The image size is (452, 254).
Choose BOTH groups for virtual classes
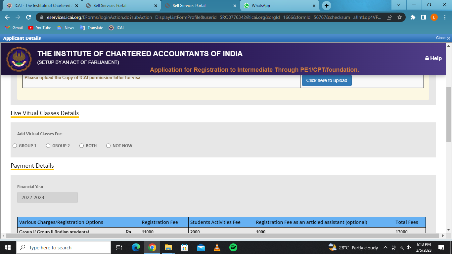point(82,146)
